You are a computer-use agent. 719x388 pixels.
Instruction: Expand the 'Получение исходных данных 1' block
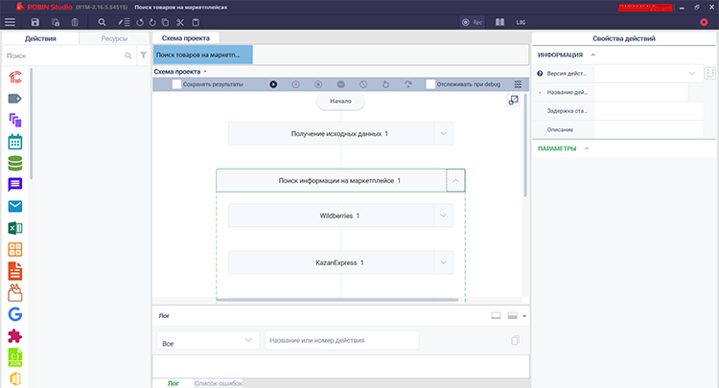(443, 134)
